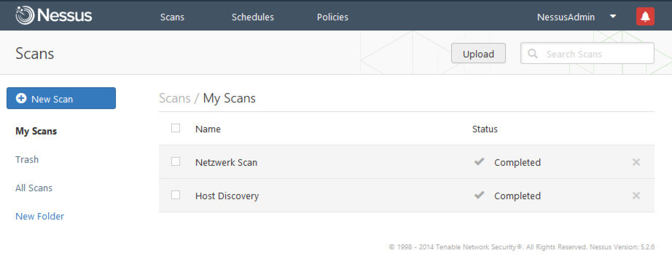Click the red notification bell icon
This screenshot has height=277, width=672.
[x=645, y=17]
